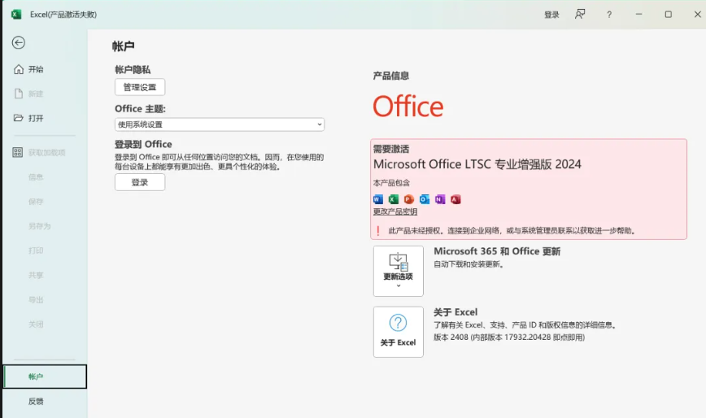Click the feedback person icon in title bar
The width and height of the screenshot is (706, 418).
coord(580,15)
